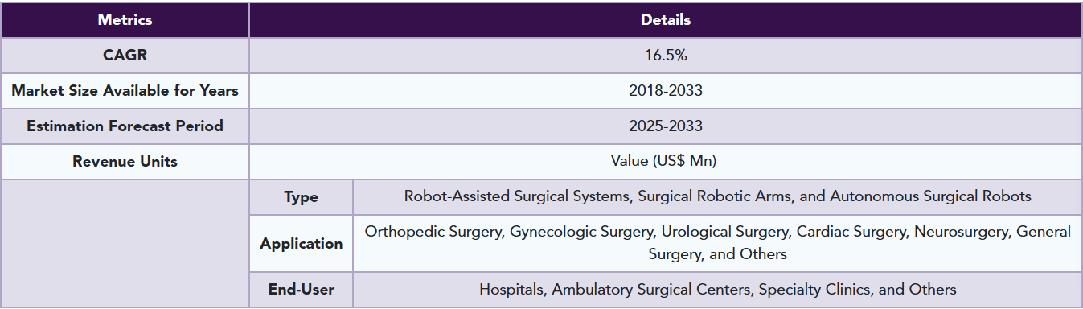Screen dimensions: 1083x309
Task: Select the Market Size Available for Years label
Action: coord(125,91)
